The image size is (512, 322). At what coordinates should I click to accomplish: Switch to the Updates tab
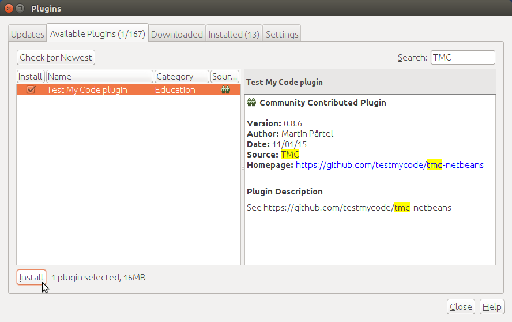[x=28, y=34]
